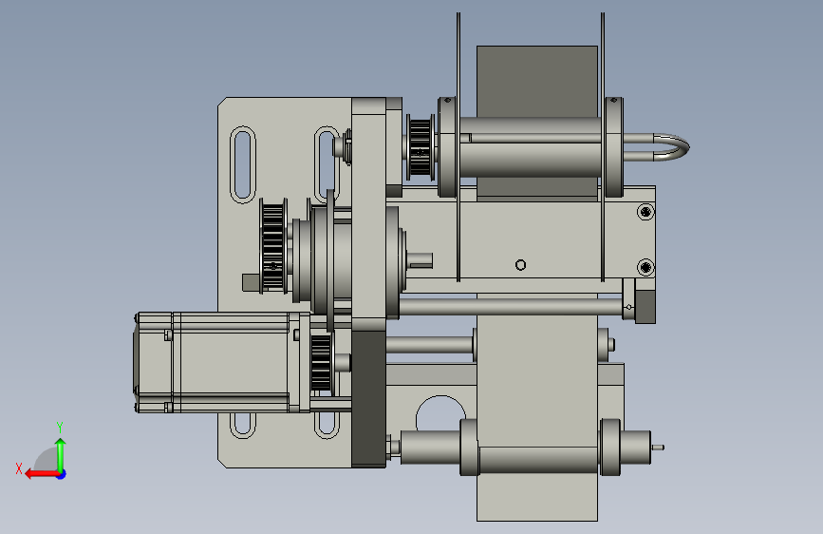Click the green Y axis arrow of the triad
The height and width of the screenshot is (534, 823).
tap(61, 454)
